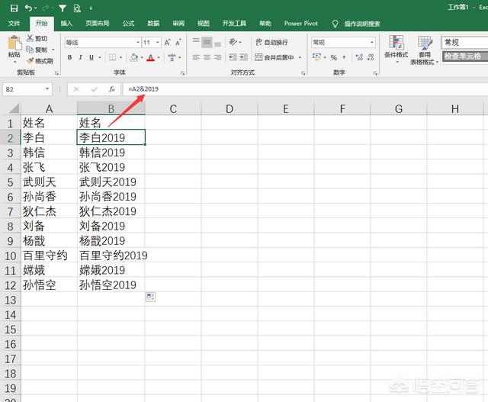488x402 pixels.
Task: Open the Number (数字) group dialog launcher
Action: point(375,73)
